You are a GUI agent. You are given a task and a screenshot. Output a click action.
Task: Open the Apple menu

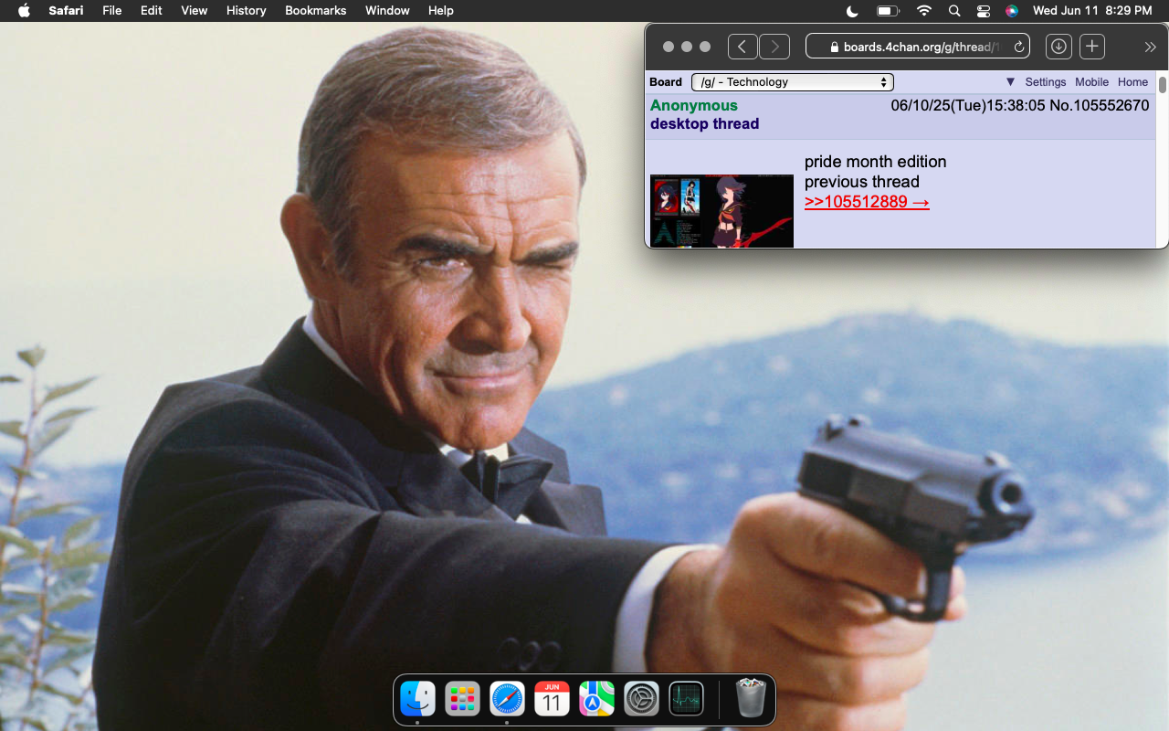coord(24,10)
